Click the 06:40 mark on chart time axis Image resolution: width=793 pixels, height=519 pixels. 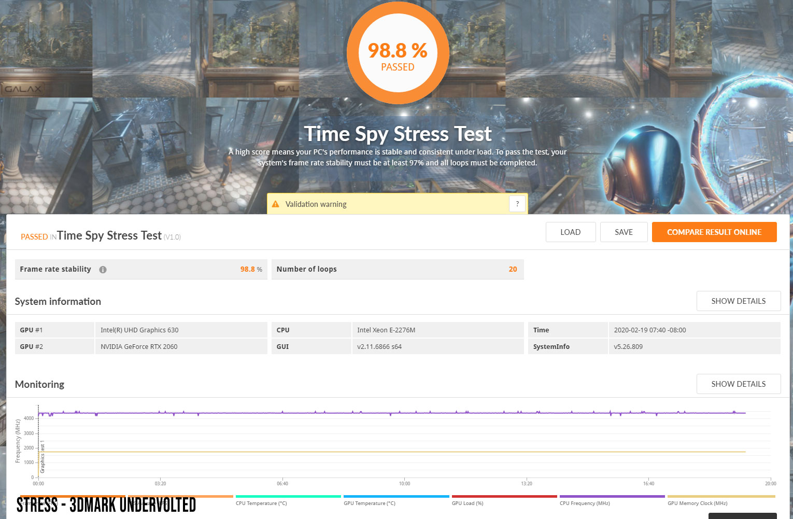pos(282,484)
